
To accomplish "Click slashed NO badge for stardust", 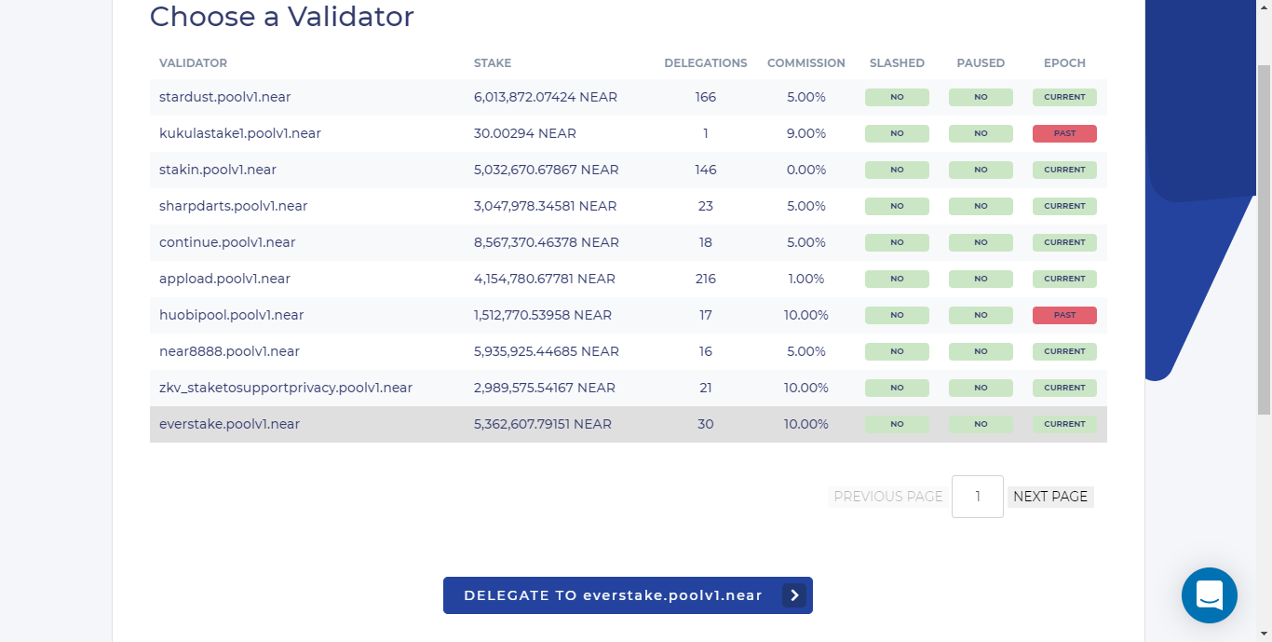I will 897,97.
